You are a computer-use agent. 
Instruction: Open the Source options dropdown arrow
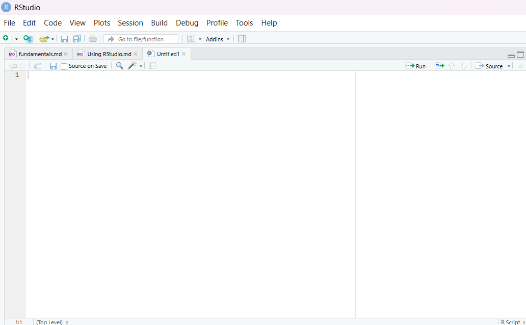[x=509, y=66]
